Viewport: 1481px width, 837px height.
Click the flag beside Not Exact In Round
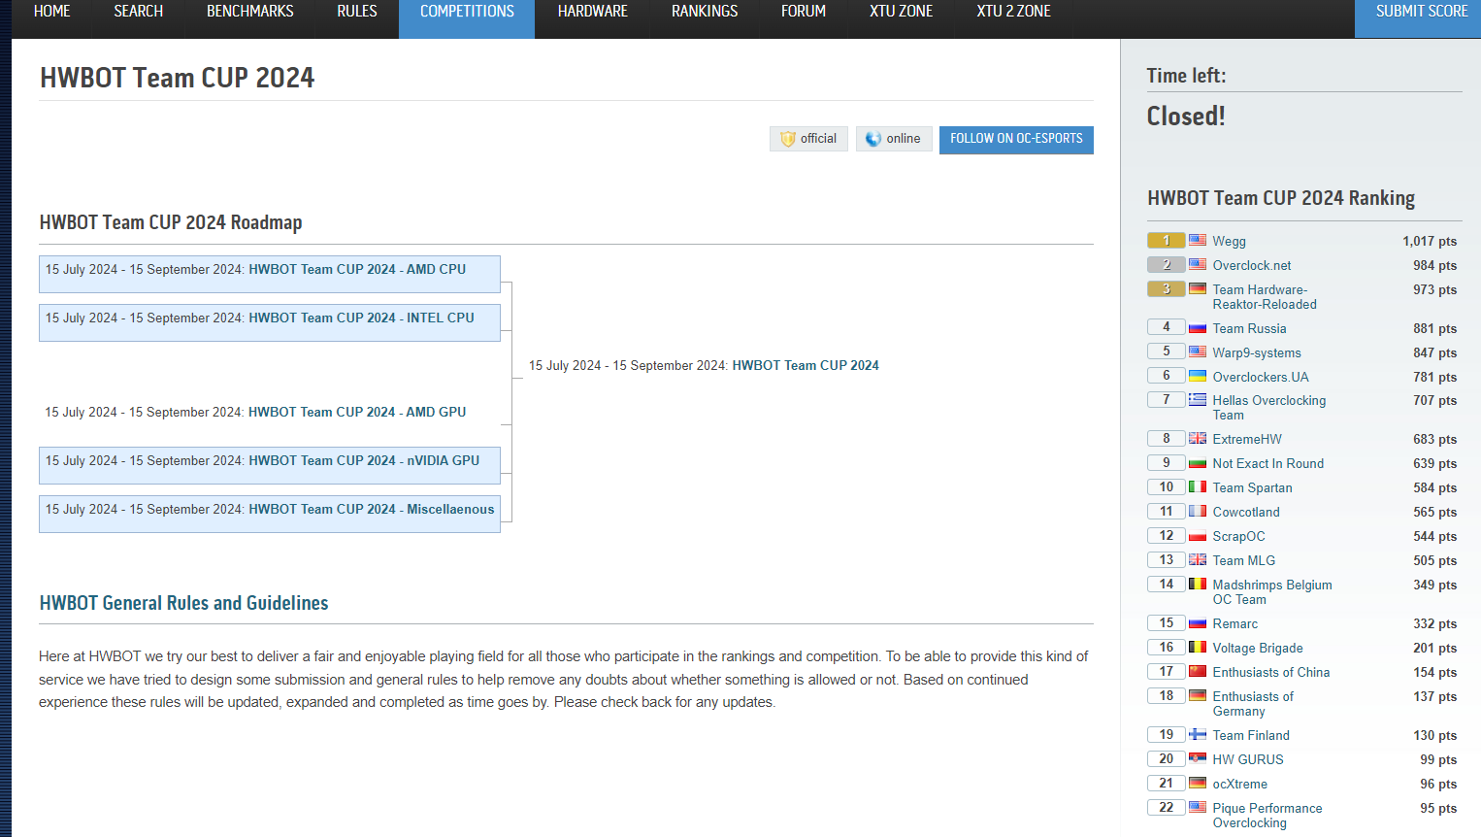tap(1198, 462)
